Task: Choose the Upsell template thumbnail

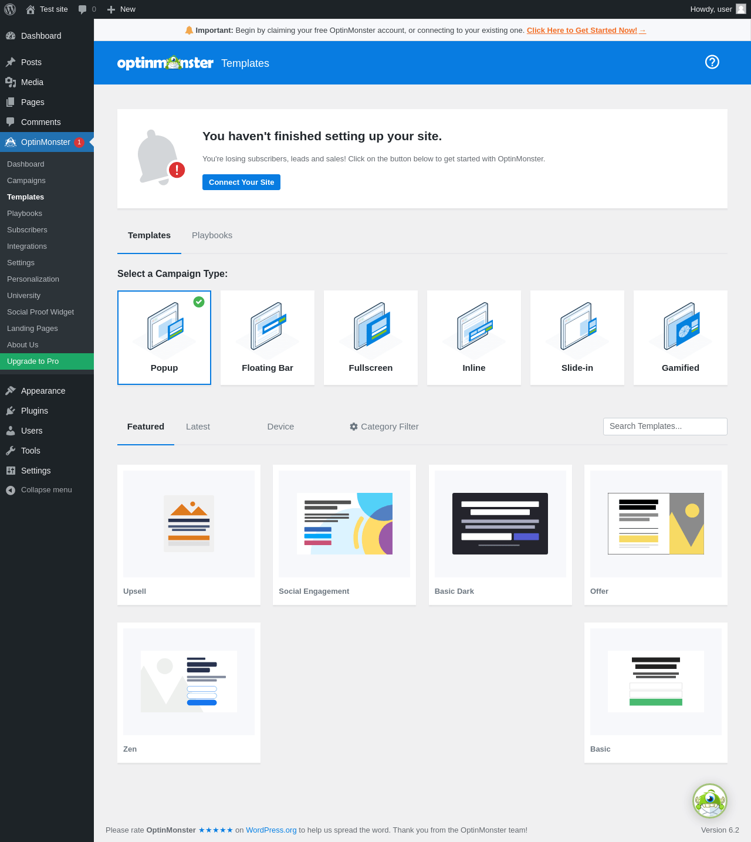Action: 189,524
